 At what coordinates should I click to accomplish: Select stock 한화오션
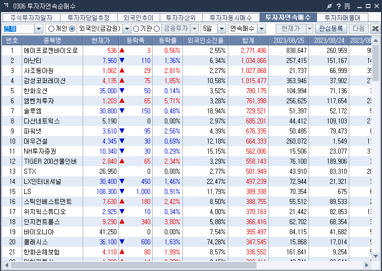pyautogui.click(x=36, y=91)
